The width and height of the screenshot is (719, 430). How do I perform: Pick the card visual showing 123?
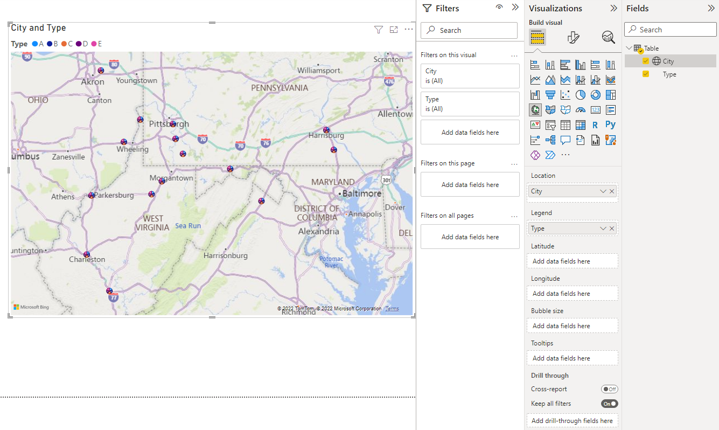595,110
